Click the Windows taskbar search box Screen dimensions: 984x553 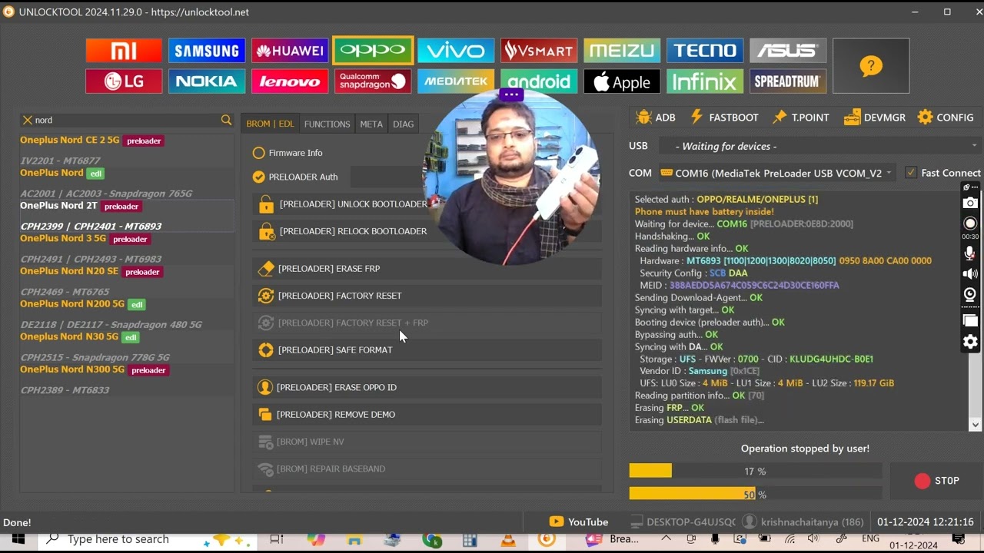[x=146, y=539]
